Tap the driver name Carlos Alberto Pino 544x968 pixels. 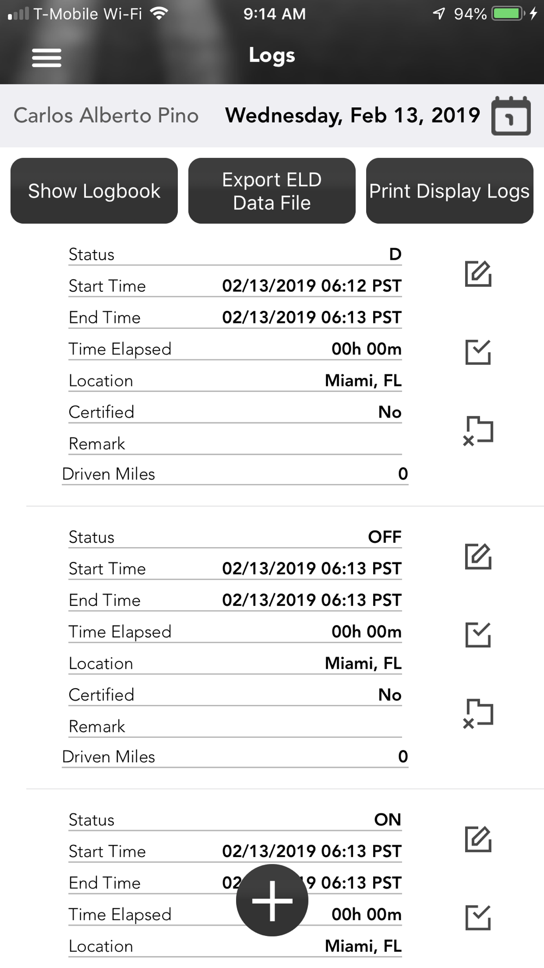coord(106,115)
